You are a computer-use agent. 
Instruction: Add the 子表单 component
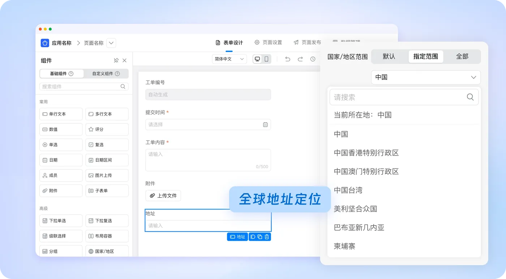point(107,191)
